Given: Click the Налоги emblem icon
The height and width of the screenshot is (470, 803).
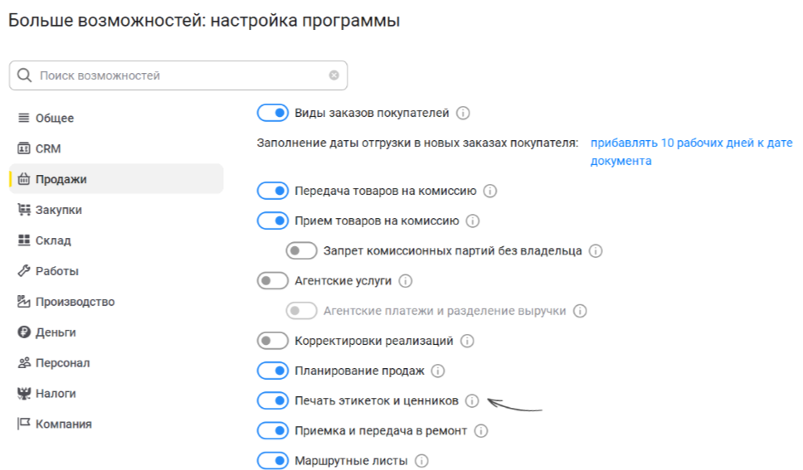Looking at the screenshot, I should point(23,393).
